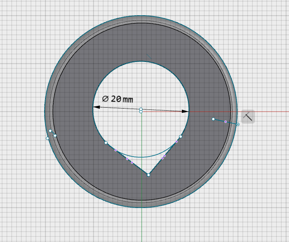Click the right black dimension arrowhead

pos(185,111)
